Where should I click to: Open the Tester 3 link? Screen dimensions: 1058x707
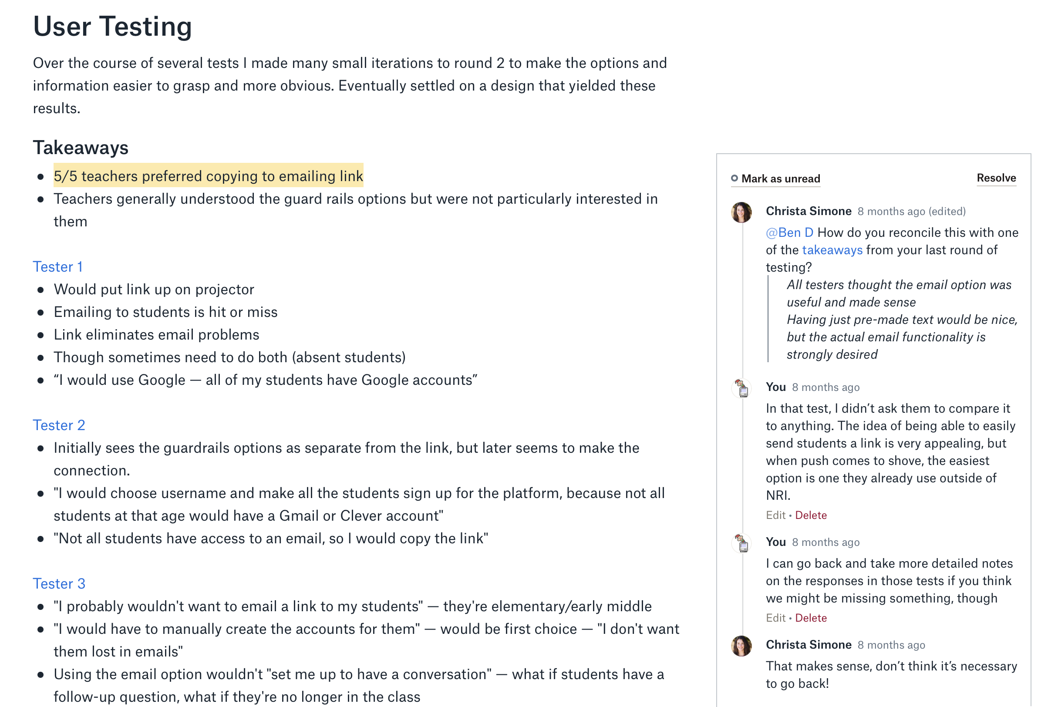[x=59, y=583]
